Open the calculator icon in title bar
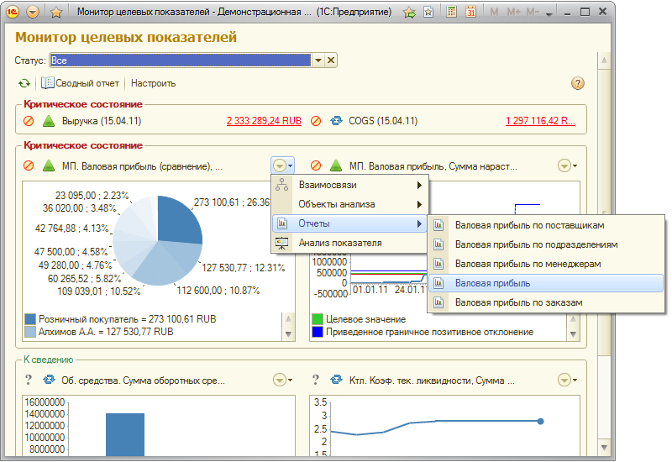The height and width of the screenshot is (462, 672). (x=451, y=12)
